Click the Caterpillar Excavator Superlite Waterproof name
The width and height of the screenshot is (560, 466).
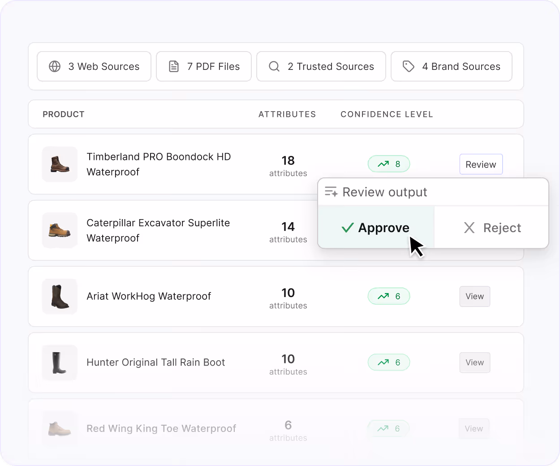[x=158, y=230]
